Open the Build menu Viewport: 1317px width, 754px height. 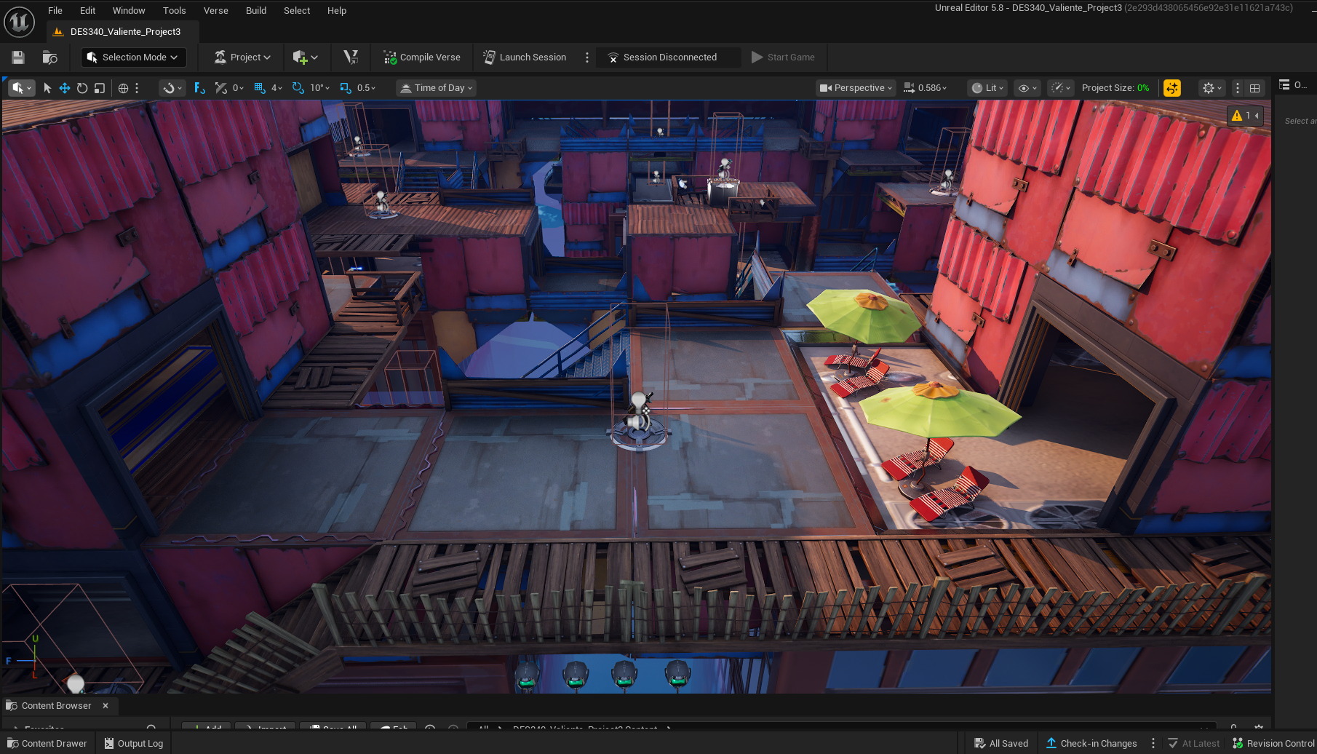256,11
